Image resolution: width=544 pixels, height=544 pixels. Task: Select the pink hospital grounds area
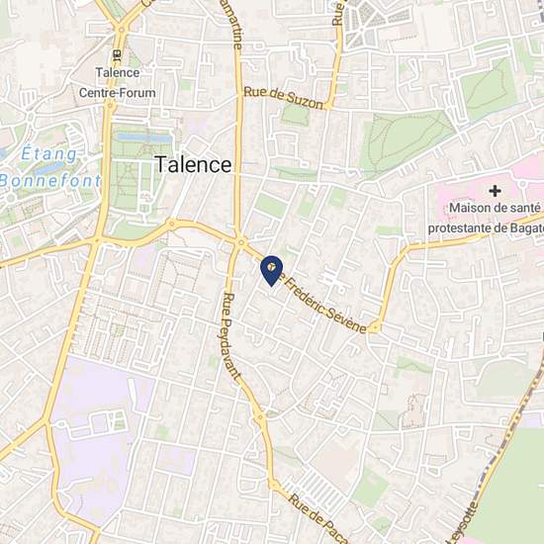pyautogui.click(x=493, y=196)
